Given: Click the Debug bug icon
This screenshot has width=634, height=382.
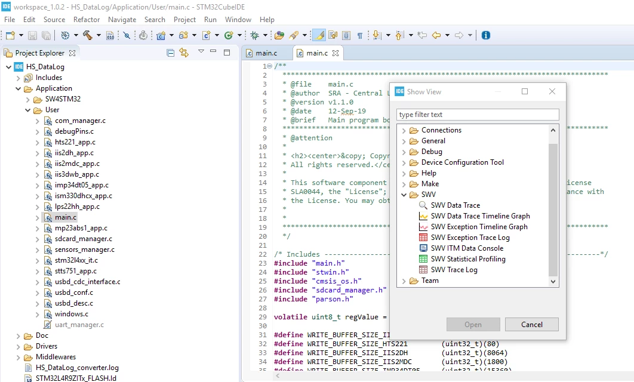Looking at the screenshot, I should [255, 36].
